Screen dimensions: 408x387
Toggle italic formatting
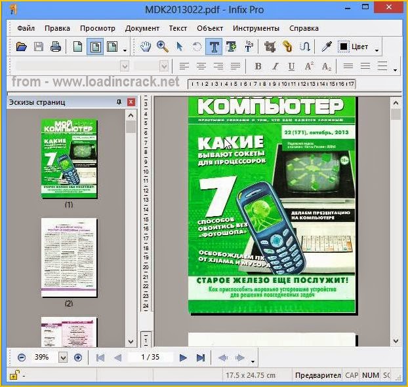click(275, 67)
